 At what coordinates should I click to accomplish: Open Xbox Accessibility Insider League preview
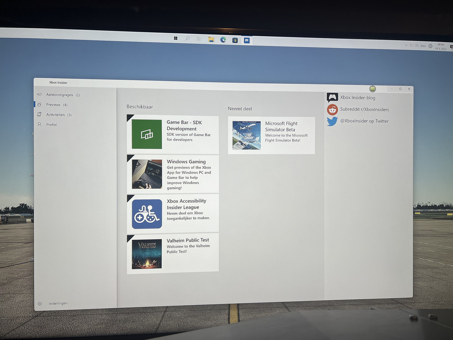pos(173,214)
